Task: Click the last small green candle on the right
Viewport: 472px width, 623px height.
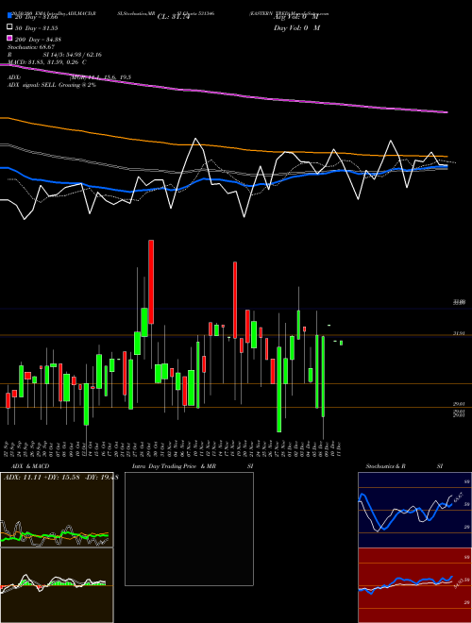Action: (341, 343)
